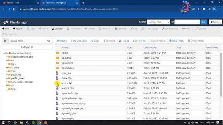Image resolution: width=223 pixels, height=125 pixels.
Task: Select the readme.html file icon
Action: [x=57, y=88]
